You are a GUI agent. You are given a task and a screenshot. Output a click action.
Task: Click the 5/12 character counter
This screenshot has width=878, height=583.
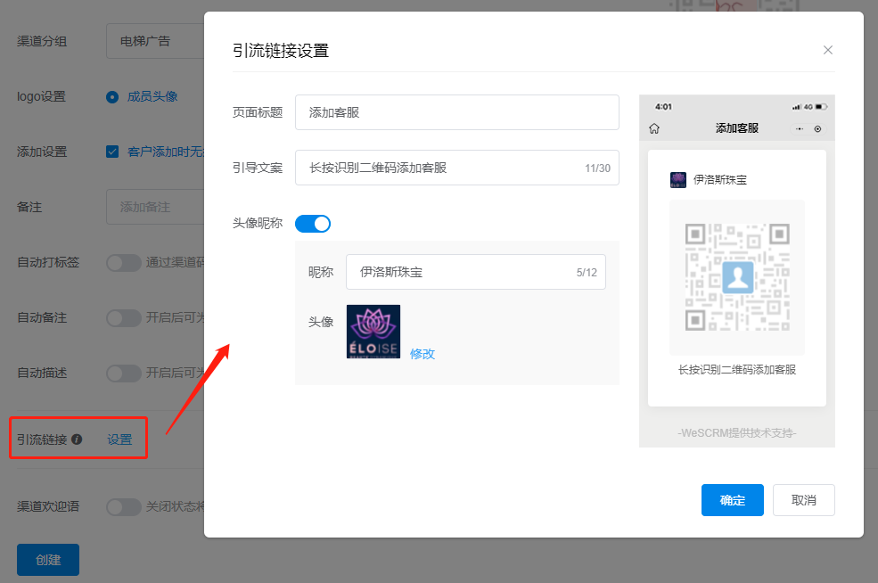pos(587,272)
